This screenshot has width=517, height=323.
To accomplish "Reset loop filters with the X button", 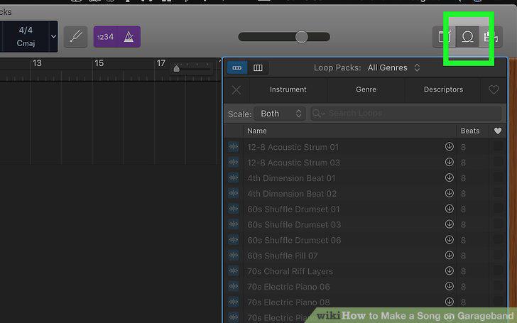I will tap(236, 90).
